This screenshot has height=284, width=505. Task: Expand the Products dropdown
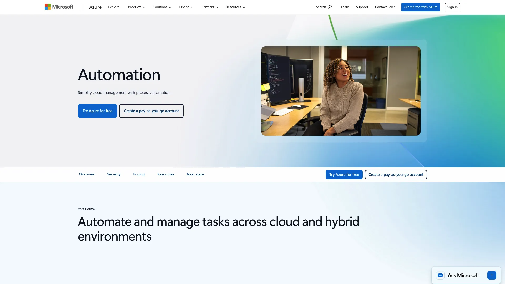tap(137, 7)
